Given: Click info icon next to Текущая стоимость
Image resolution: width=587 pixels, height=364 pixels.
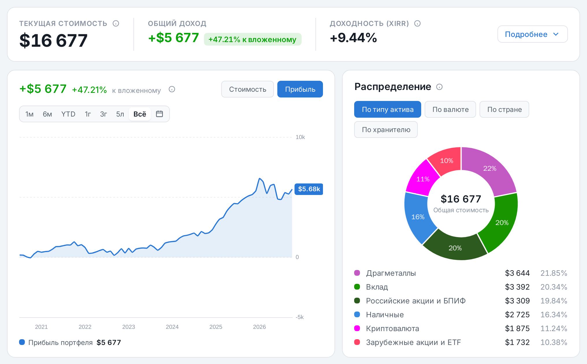Looking at the screenshot, I should (x=116, y=23).
